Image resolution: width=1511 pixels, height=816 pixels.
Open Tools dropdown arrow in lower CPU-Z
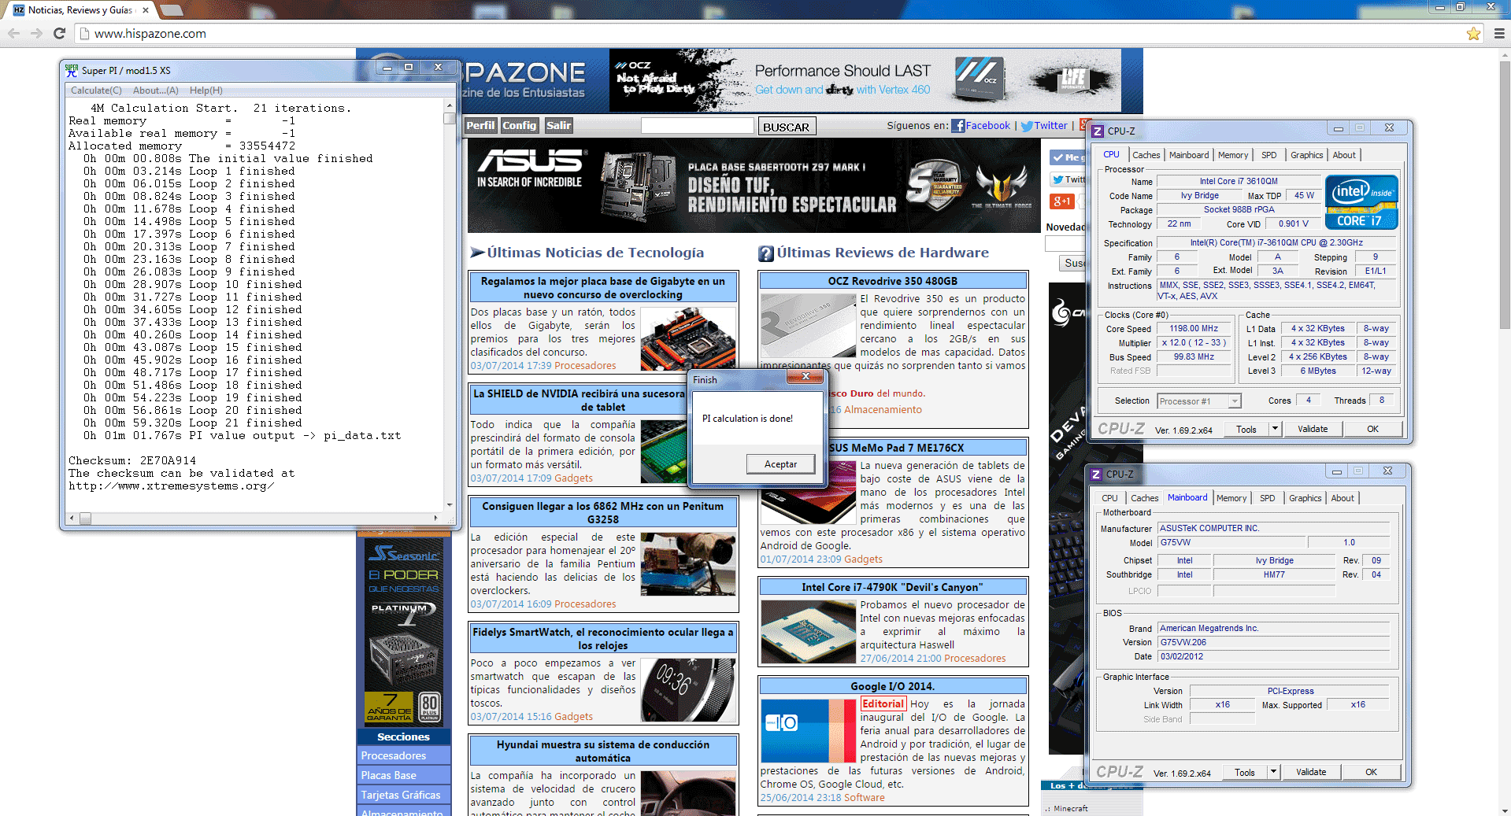tap(1273, 772)
